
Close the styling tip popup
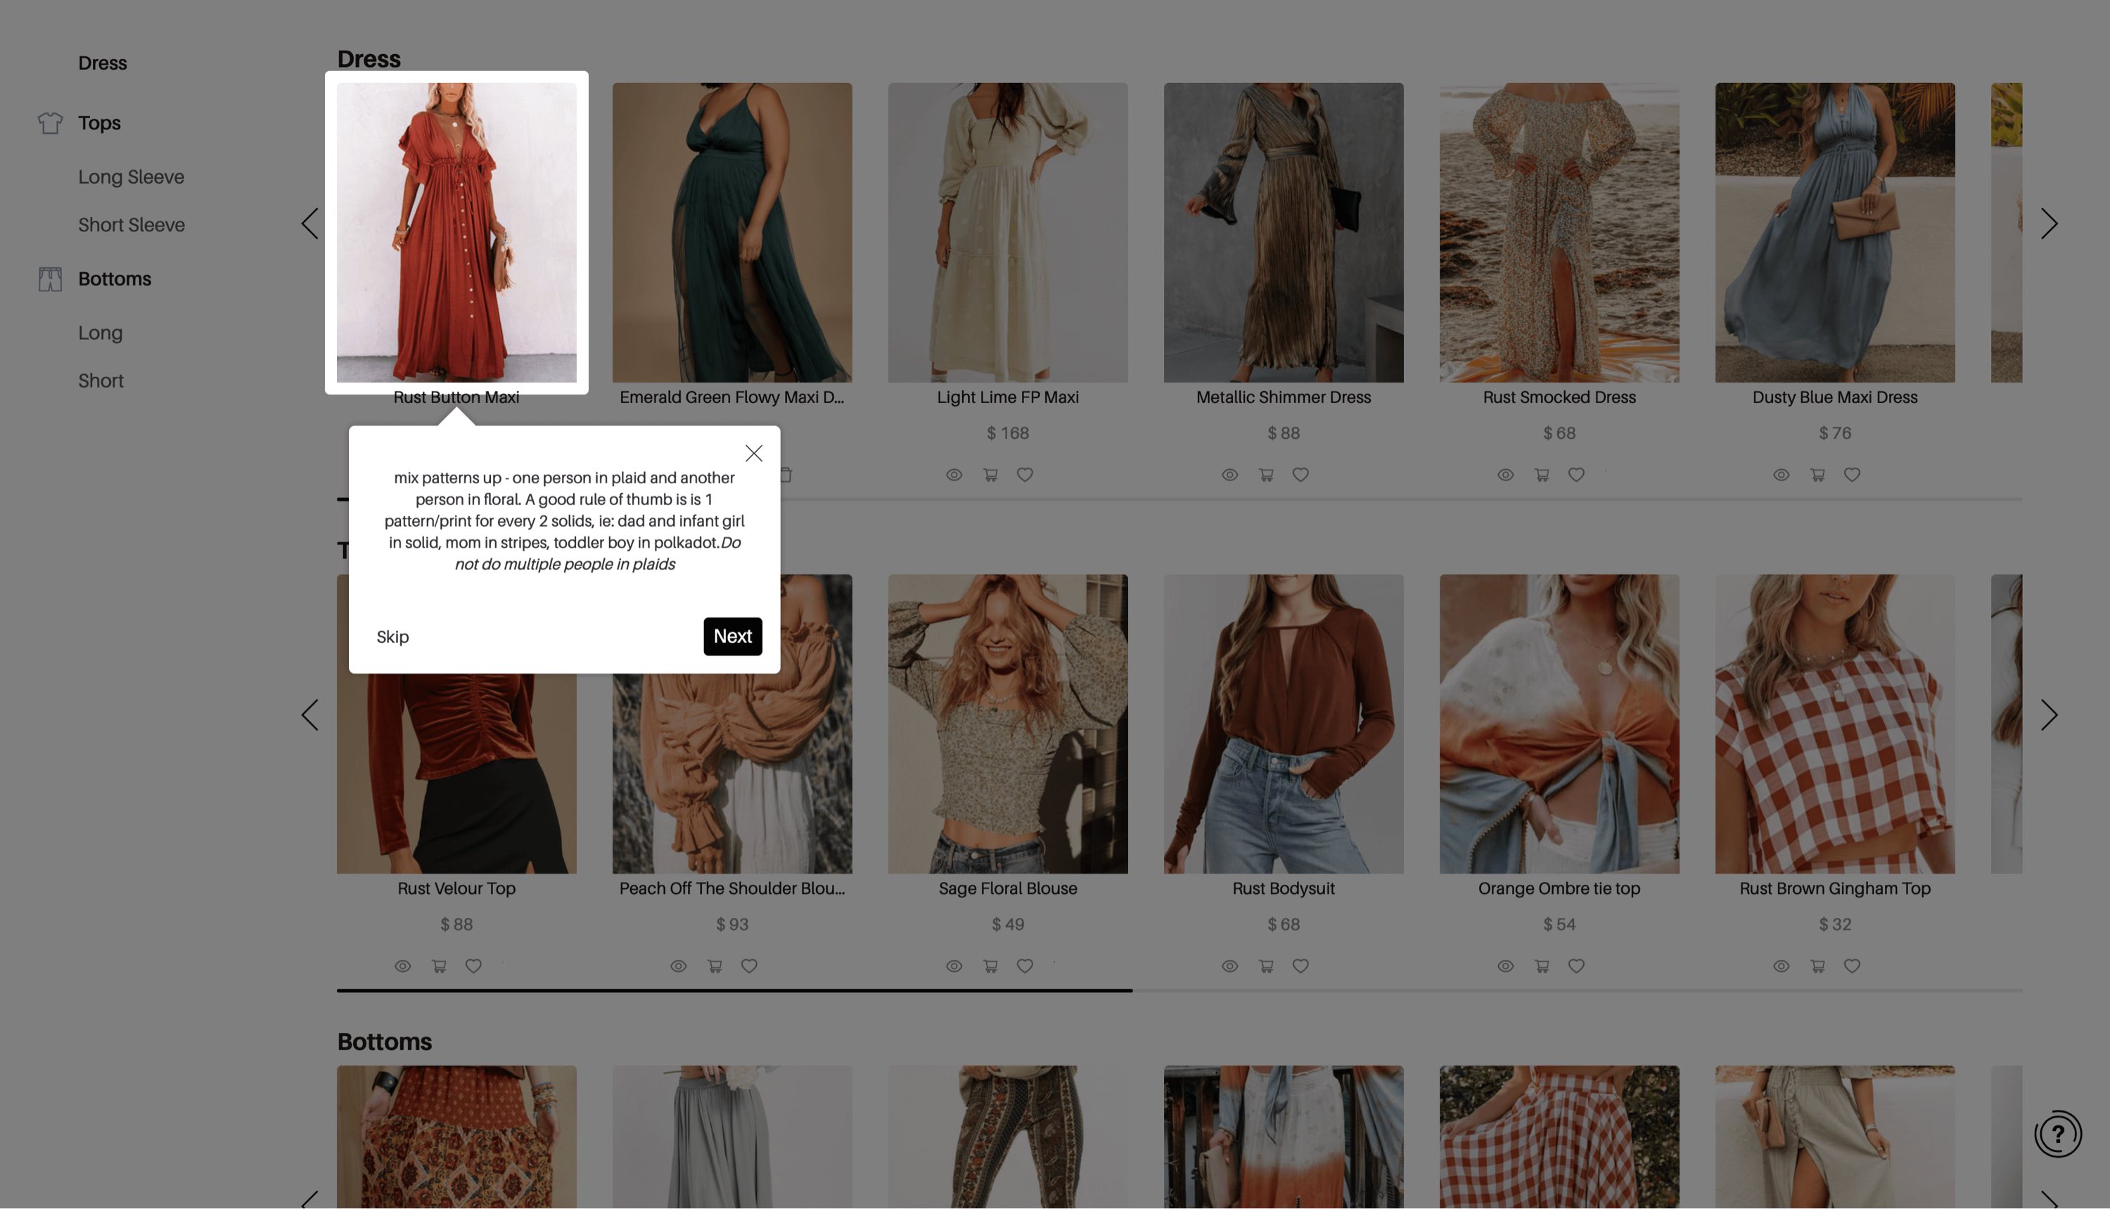(x=753, y=454)
